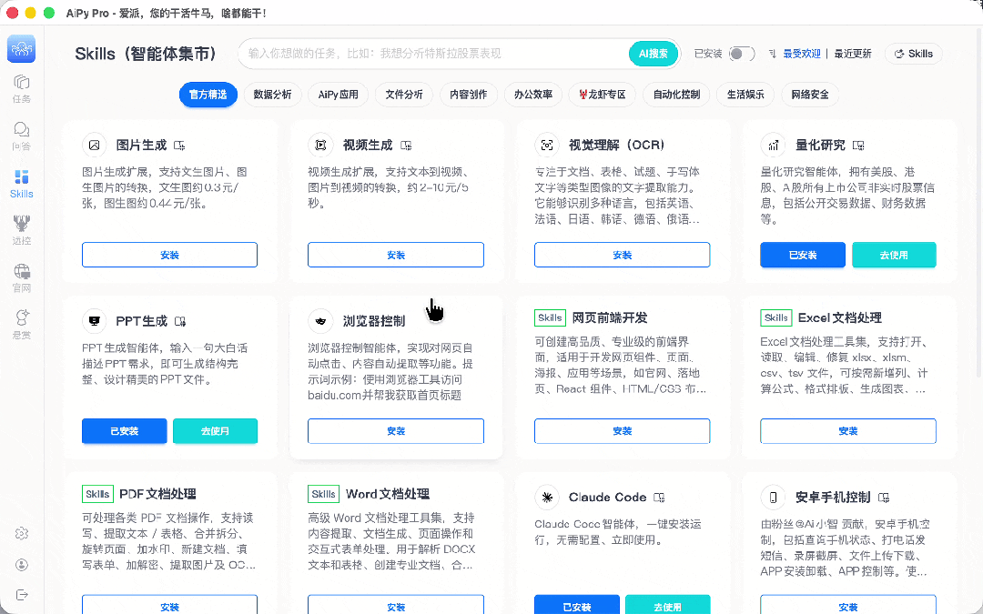Click the Skills (智能体集市) page heading
Screen dimensions: 983x614
coord(146,54)
